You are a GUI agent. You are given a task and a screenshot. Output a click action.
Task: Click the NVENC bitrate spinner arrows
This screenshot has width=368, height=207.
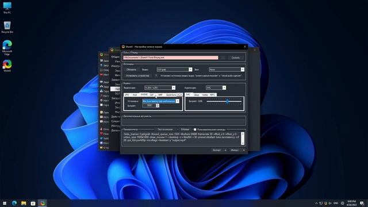[158, 106]
